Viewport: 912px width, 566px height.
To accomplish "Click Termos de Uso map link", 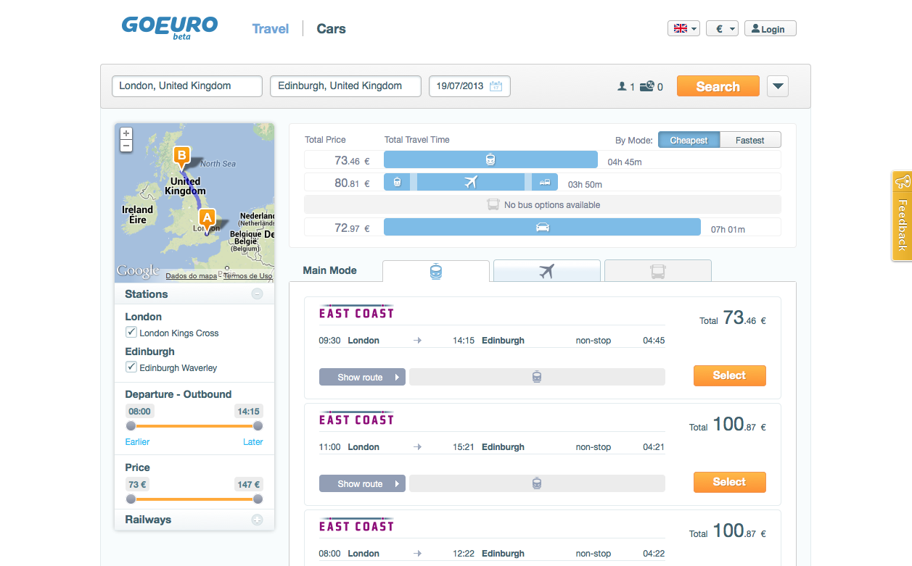I will [x=247, y=276].
